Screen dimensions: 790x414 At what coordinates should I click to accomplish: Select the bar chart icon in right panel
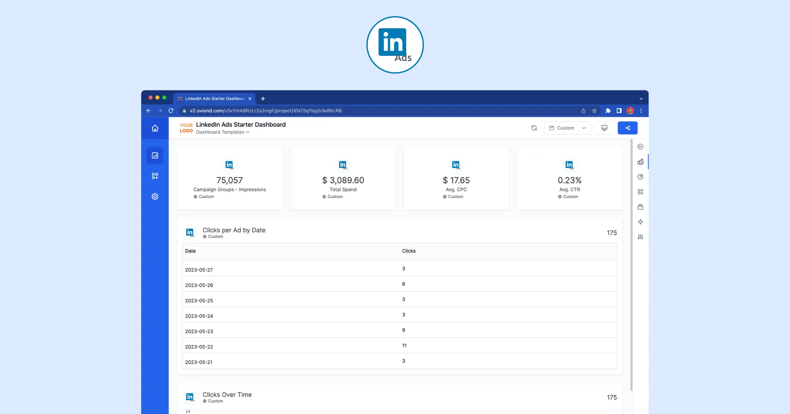coord(640,162)
